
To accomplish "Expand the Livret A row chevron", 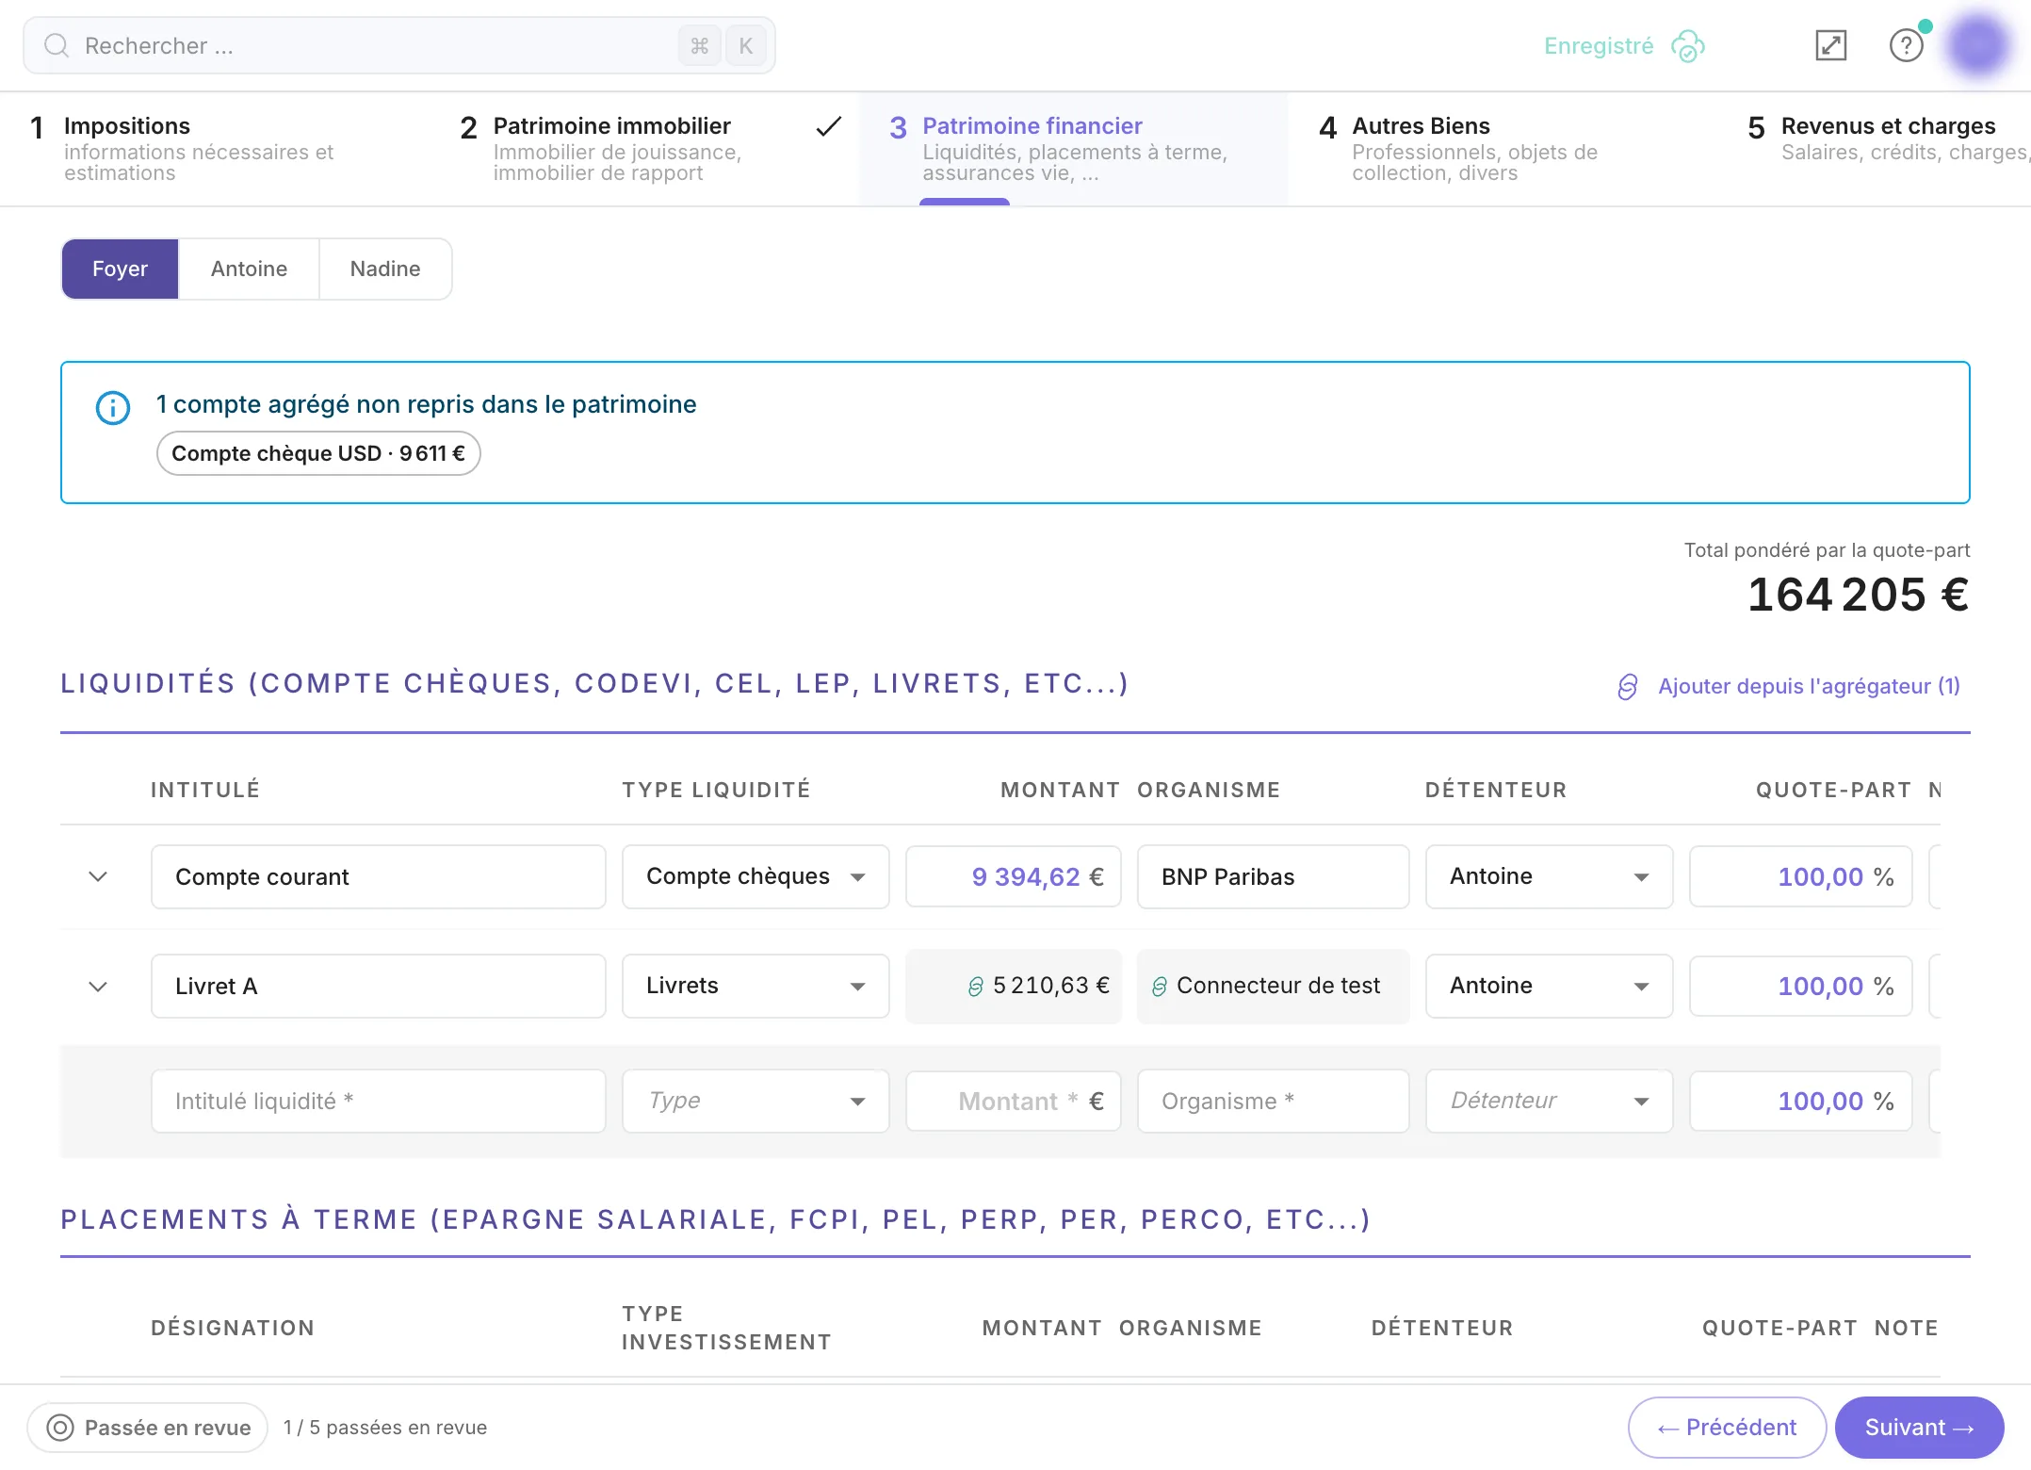I will [98, 987].
